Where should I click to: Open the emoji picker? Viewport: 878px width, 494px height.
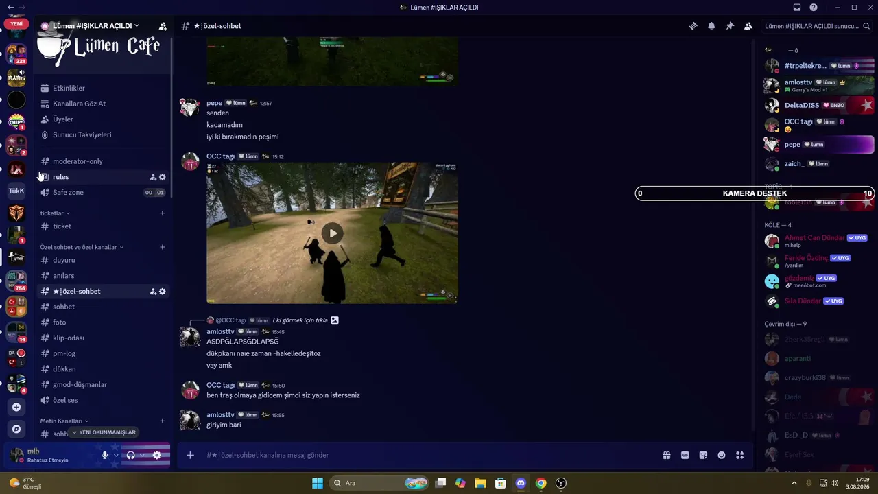click(722, 455)
